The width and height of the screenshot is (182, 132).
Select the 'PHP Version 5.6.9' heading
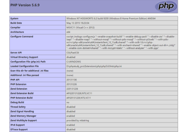(25, 5)
